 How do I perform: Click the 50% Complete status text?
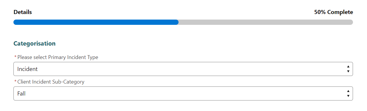[x=334, y=12]
